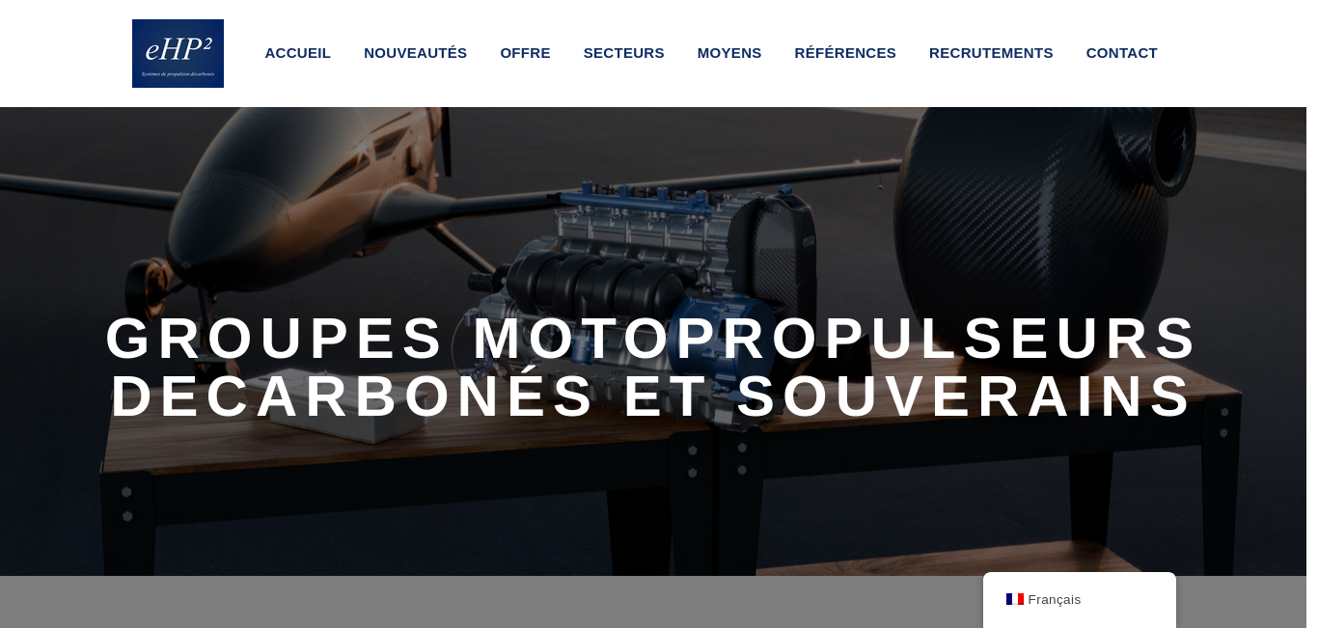Viewport: 1318px width, 628px height.
Task: Click the eHP² logo
Action: point(178,53)
